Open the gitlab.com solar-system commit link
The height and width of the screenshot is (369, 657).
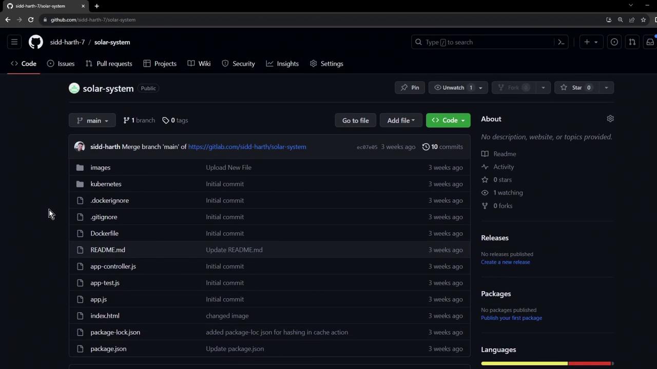point(247,147)
